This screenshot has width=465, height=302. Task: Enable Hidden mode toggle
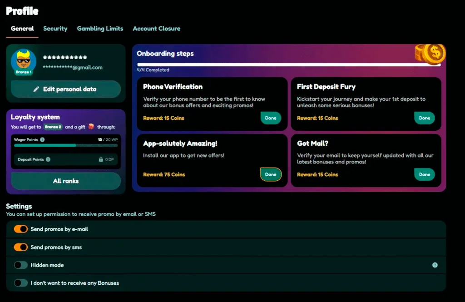[x=21, y=265]
